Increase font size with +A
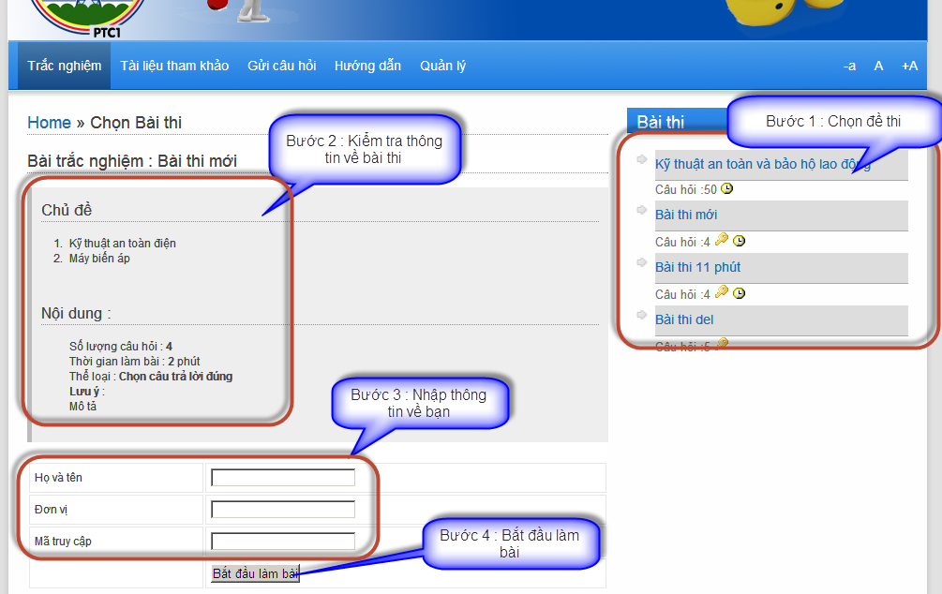This screenshot has width=942, height=594. (x=909, y=66)
